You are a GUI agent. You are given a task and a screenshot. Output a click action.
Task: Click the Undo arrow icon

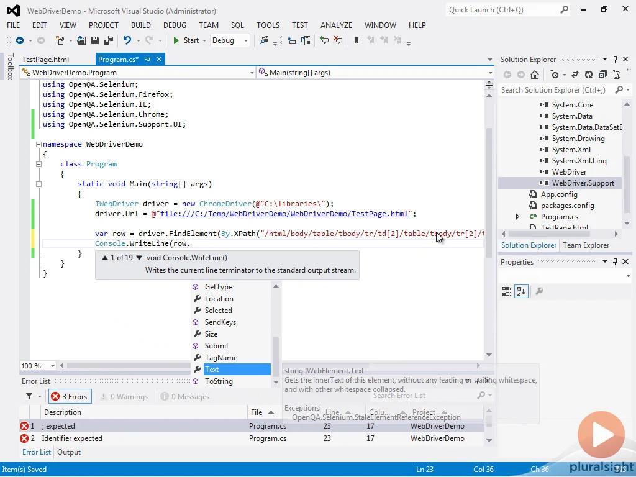click(x=127, y=40)
